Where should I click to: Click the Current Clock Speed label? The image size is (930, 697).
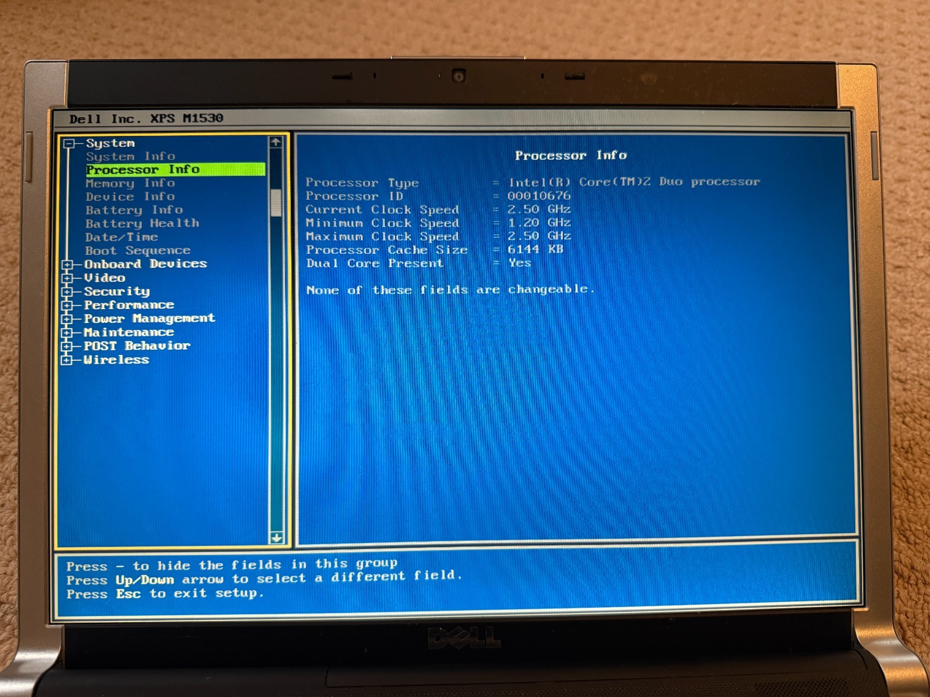(x=382, y=210)
